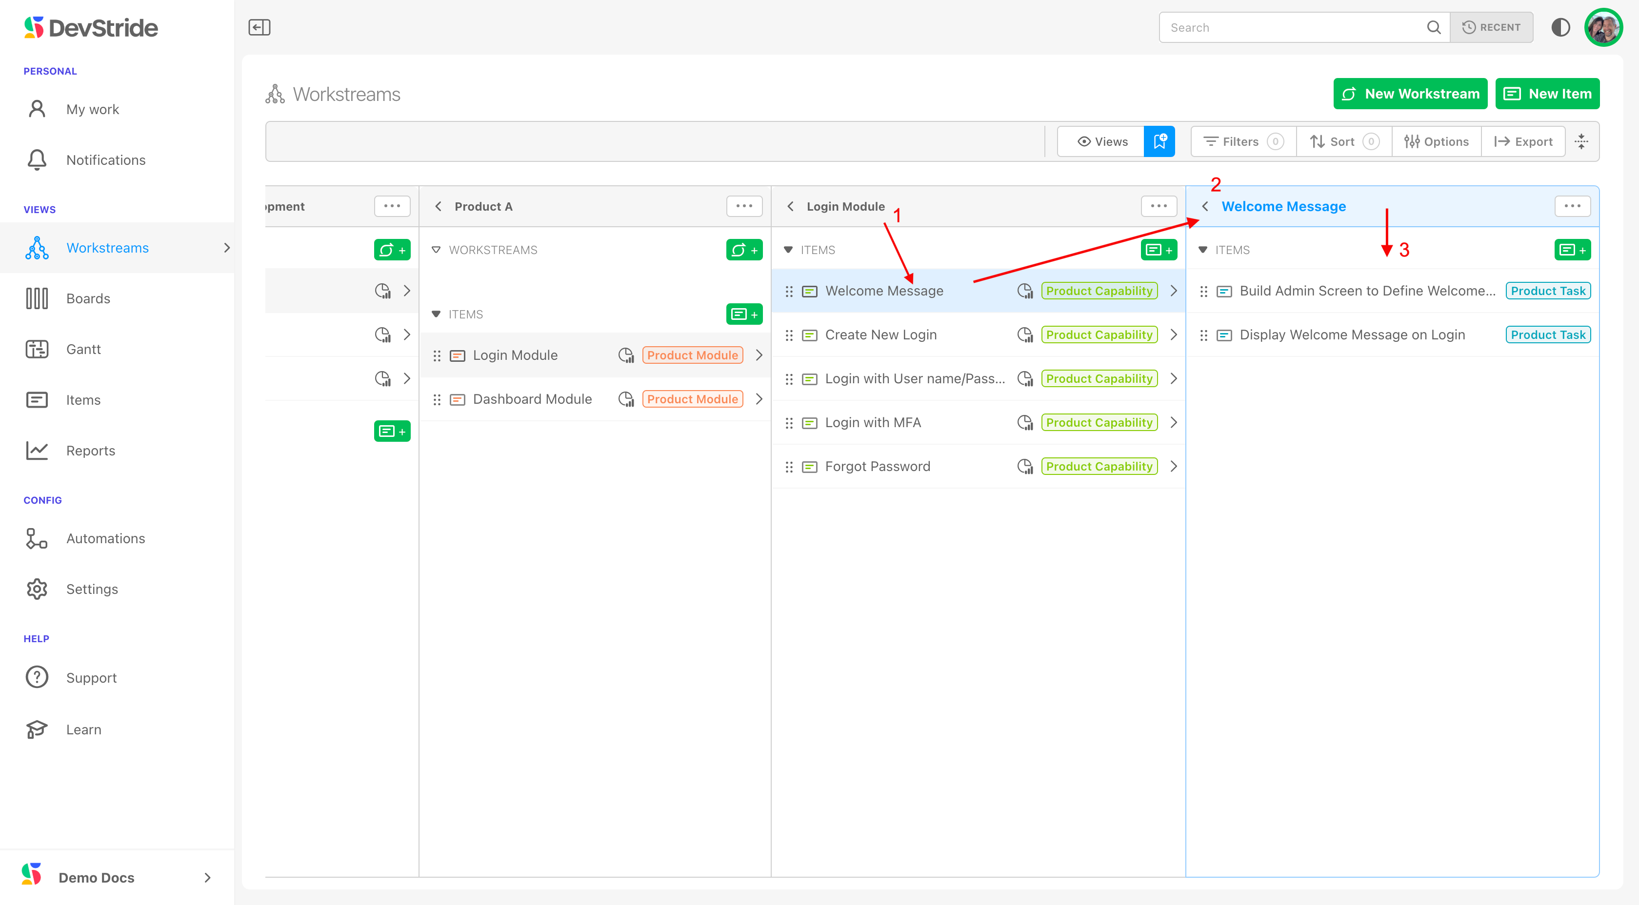The width and height of the screenshot is (1639, 905).
Task: Expand WORKSTREAMS section in Product A column
Action: (437, 250)
